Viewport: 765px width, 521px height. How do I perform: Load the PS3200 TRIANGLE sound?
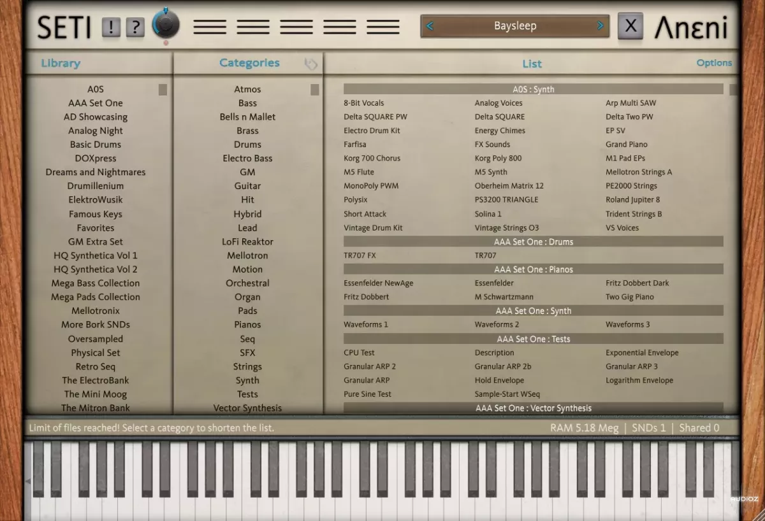coord(507,200)
